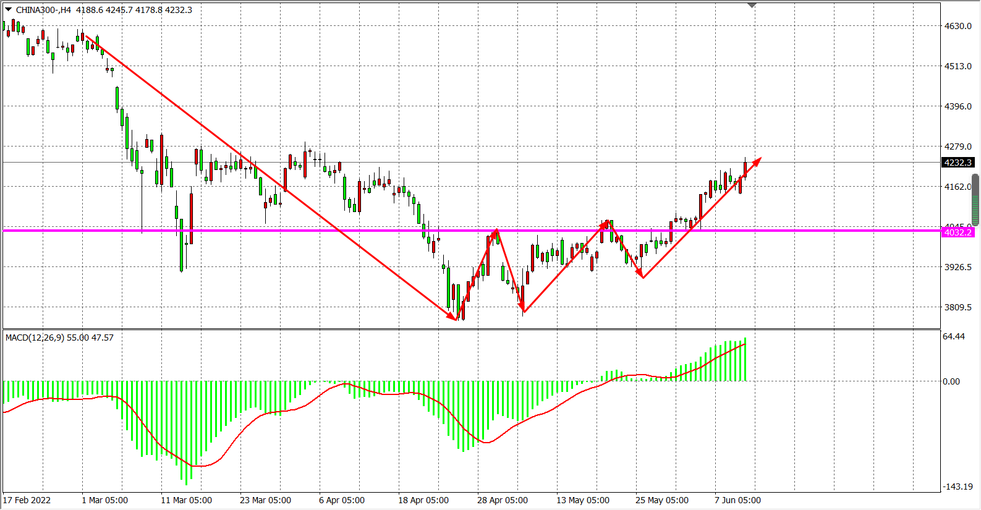Image resolution: width=981 pixels, height=510 pixels.
Task: Click the 28 Apr 05:00 time label
Action: (x=502, y=500)
